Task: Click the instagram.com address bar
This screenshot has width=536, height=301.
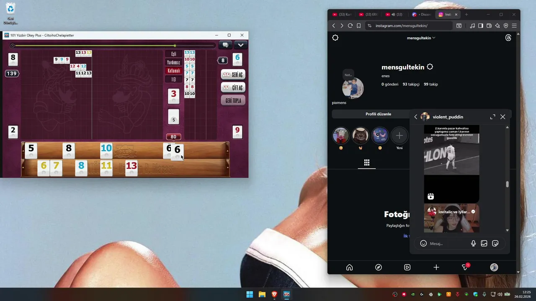Action: click(410, 26)
